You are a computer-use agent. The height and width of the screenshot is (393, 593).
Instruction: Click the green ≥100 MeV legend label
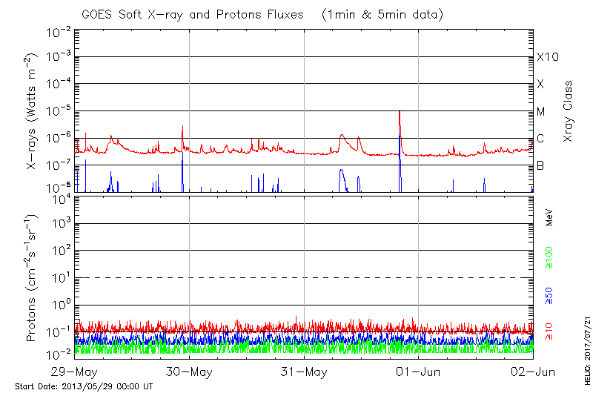point(549,257)
